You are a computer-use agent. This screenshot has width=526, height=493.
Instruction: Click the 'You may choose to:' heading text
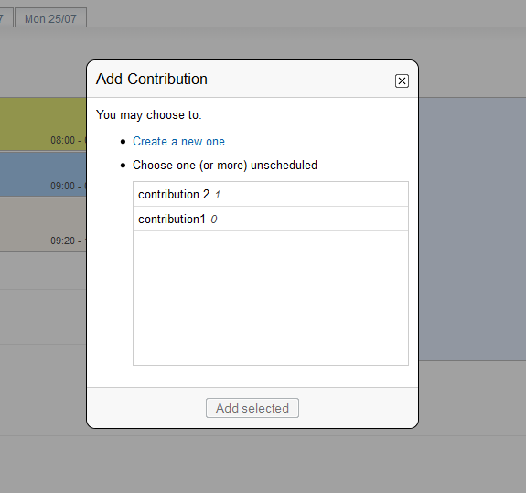(x=148, y=114)
